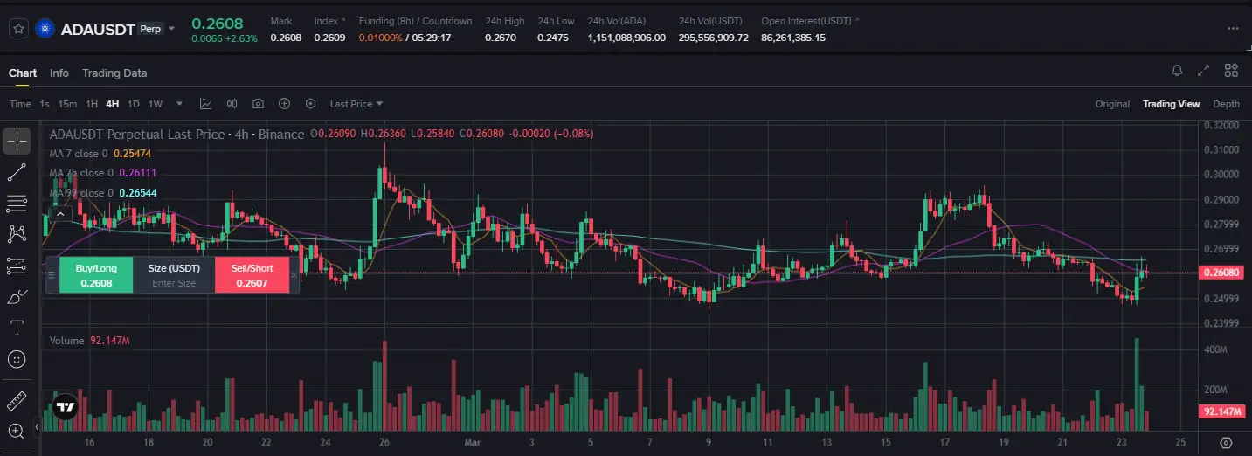Collapse the indicator legend chevron

[x=59, y=213]
